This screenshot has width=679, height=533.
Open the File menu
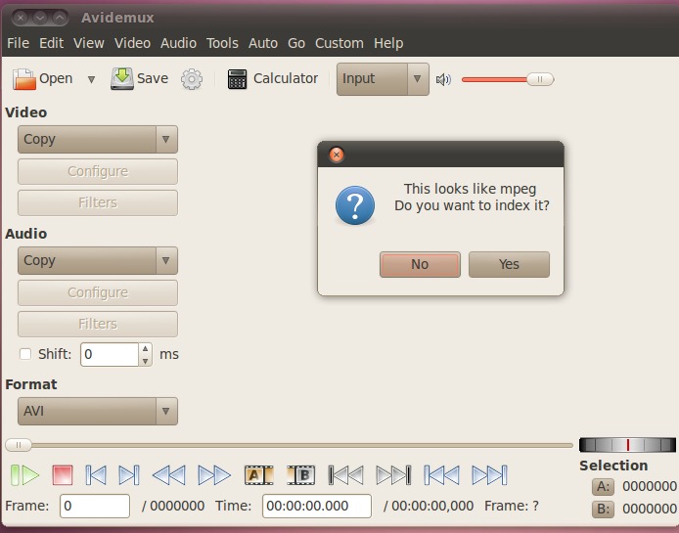pyautogui.click(x=19, y=43)
